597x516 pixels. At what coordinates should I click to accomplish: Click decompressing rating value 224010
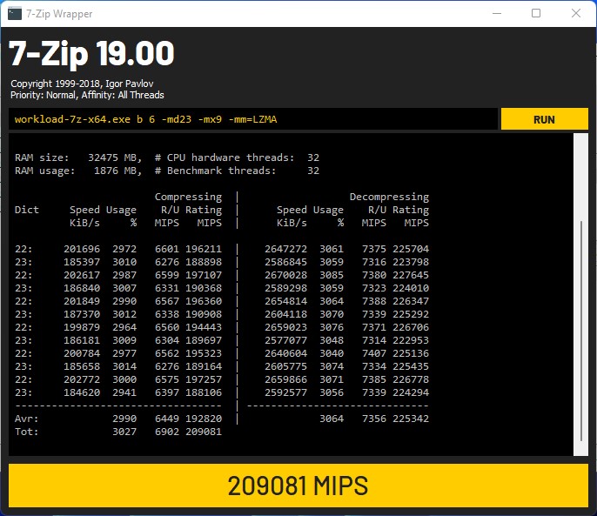tap(411, 288)
